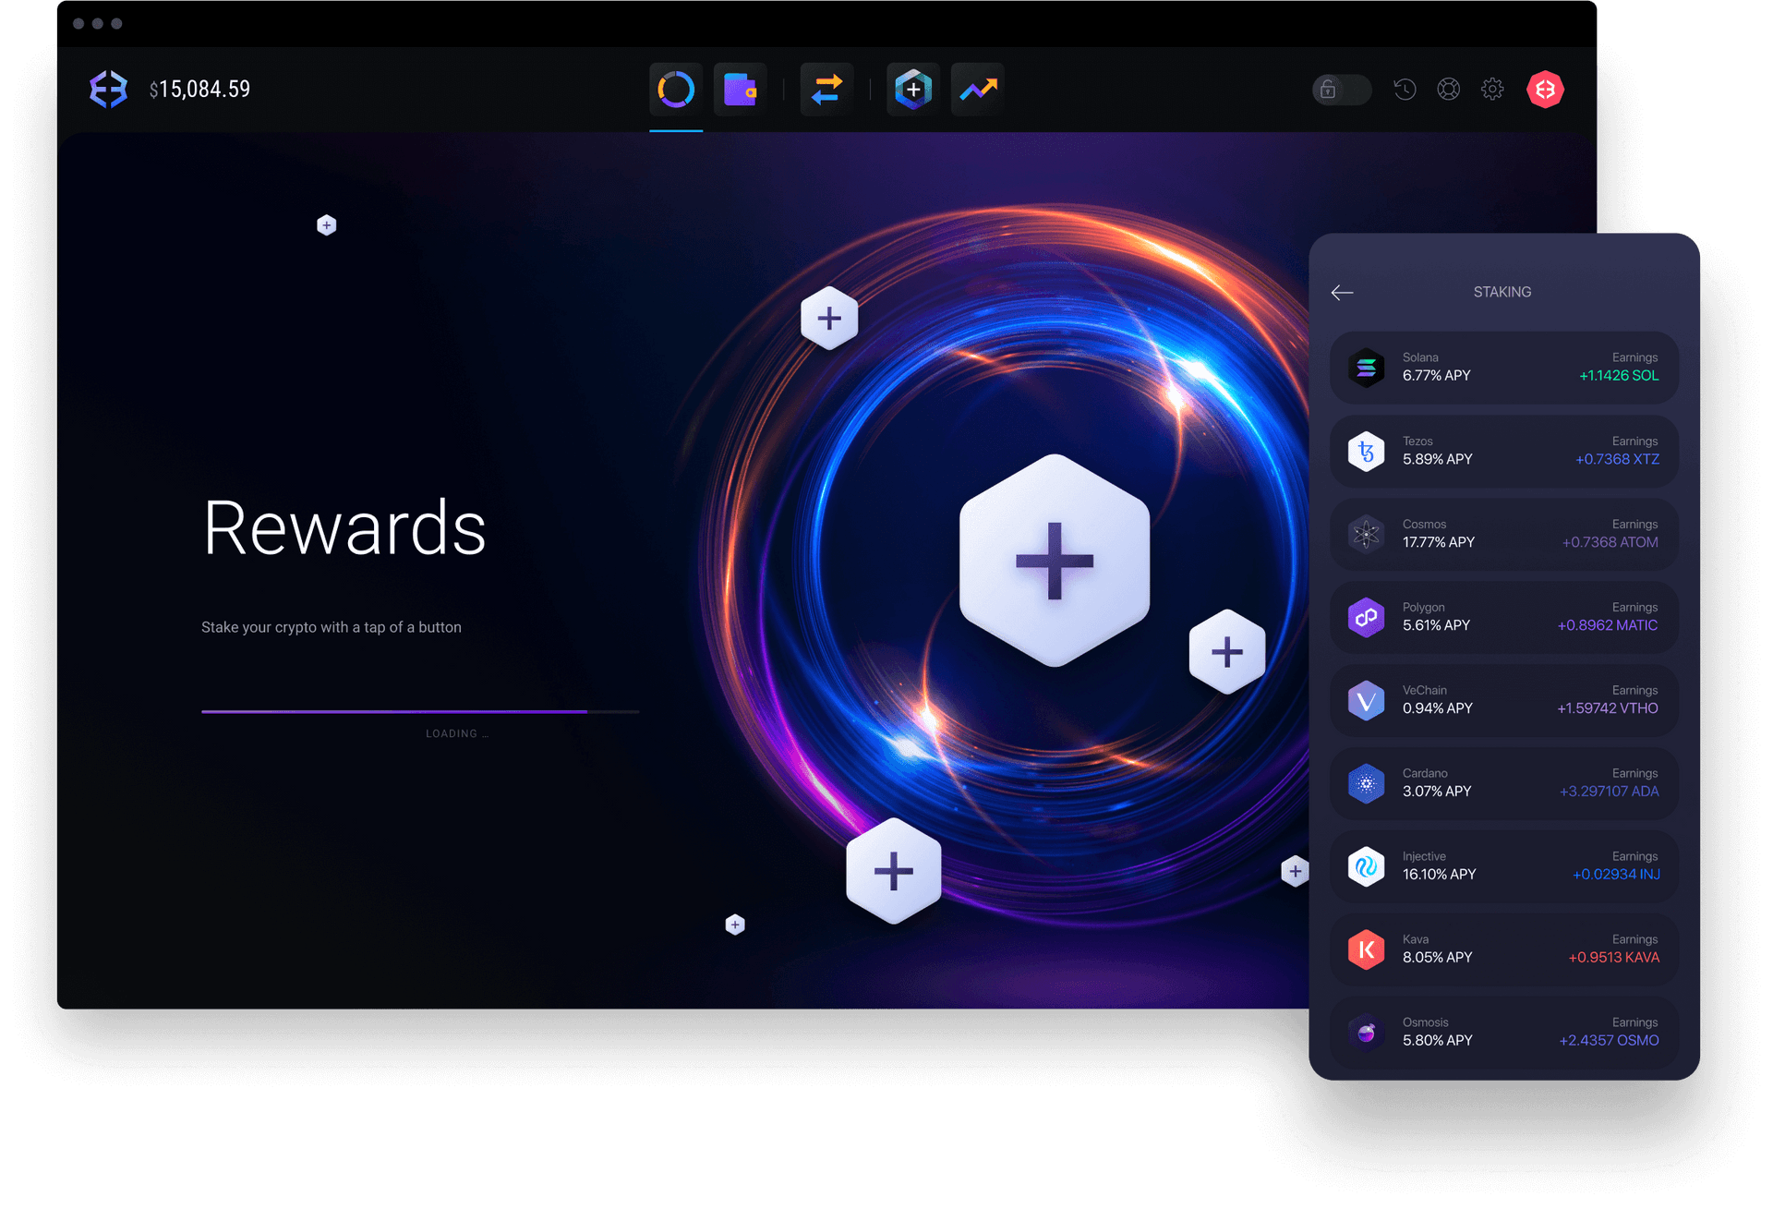
Task: Click the red Exodus profile badge
Action: point(1545,90)
